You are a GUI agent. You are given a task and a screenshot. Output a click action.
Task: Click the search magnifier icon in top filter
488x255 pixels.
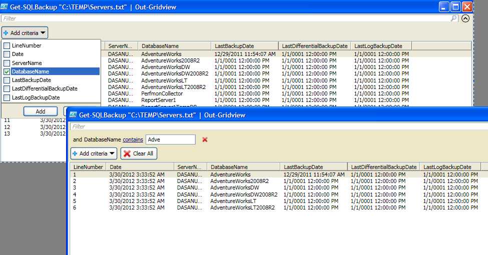point(454,18)
